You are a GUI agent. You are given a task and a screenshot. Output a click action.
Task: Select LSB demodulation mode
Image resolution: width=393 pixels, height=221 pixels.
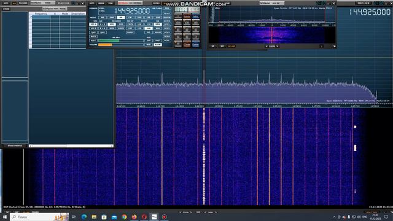pyautogui.click(x=149, y=18)
